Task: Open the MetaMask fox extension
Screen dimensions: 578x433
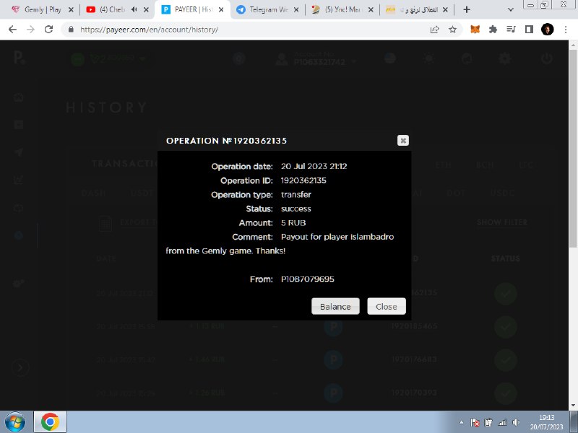Action: pos(475,30)
